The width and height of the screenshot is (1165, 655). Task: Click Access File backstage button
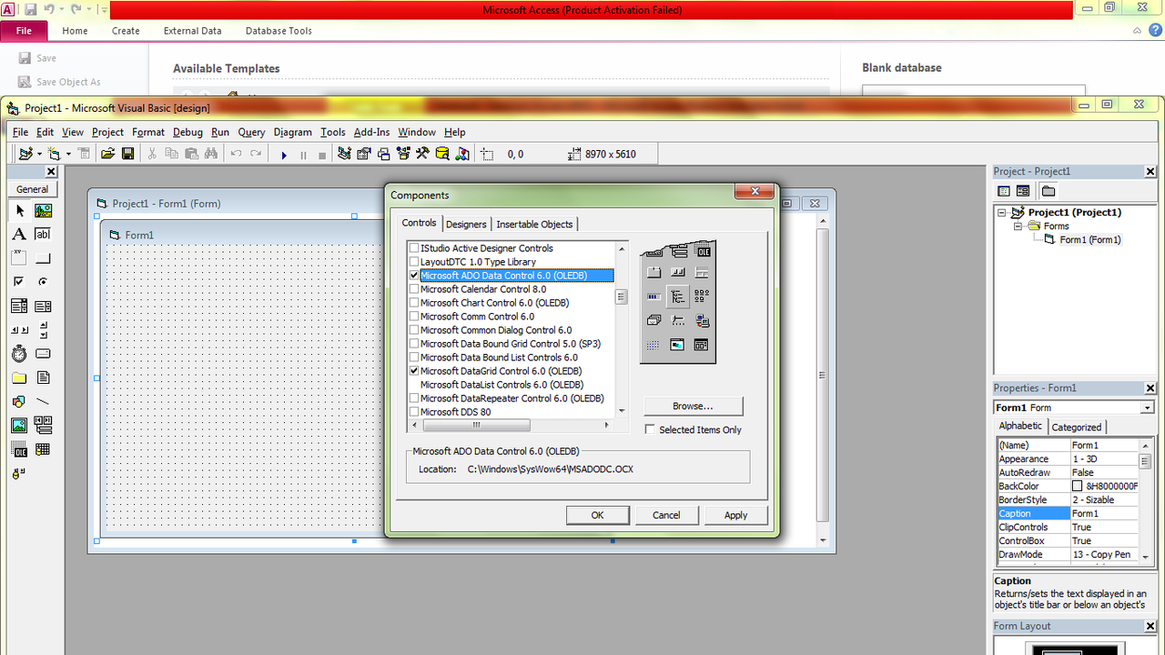[x=24, y=31]
